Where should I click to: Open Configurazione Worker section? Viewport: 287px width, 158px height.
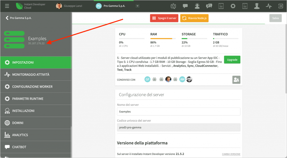[36, 87]
